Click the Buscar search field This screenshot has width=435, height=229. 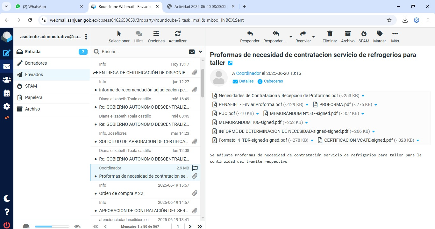tap(143, 52)
